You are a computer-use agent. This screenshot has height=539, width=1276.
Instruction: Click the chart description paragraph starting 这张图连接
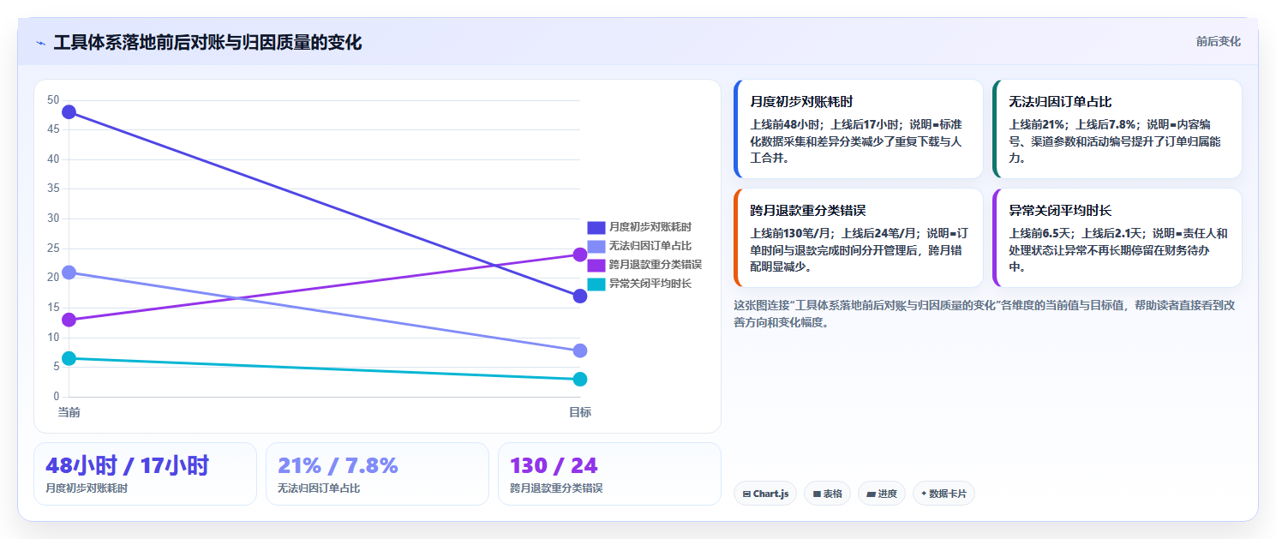click(984, 314)
